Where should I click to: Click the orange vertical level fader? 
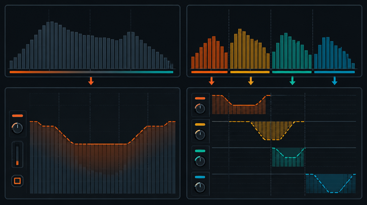[17, 154]
